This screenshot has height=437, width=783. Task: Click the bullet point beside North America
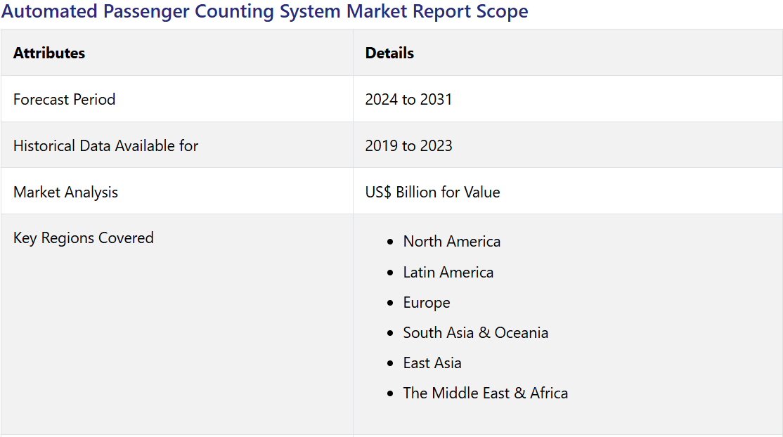[390, 242]
